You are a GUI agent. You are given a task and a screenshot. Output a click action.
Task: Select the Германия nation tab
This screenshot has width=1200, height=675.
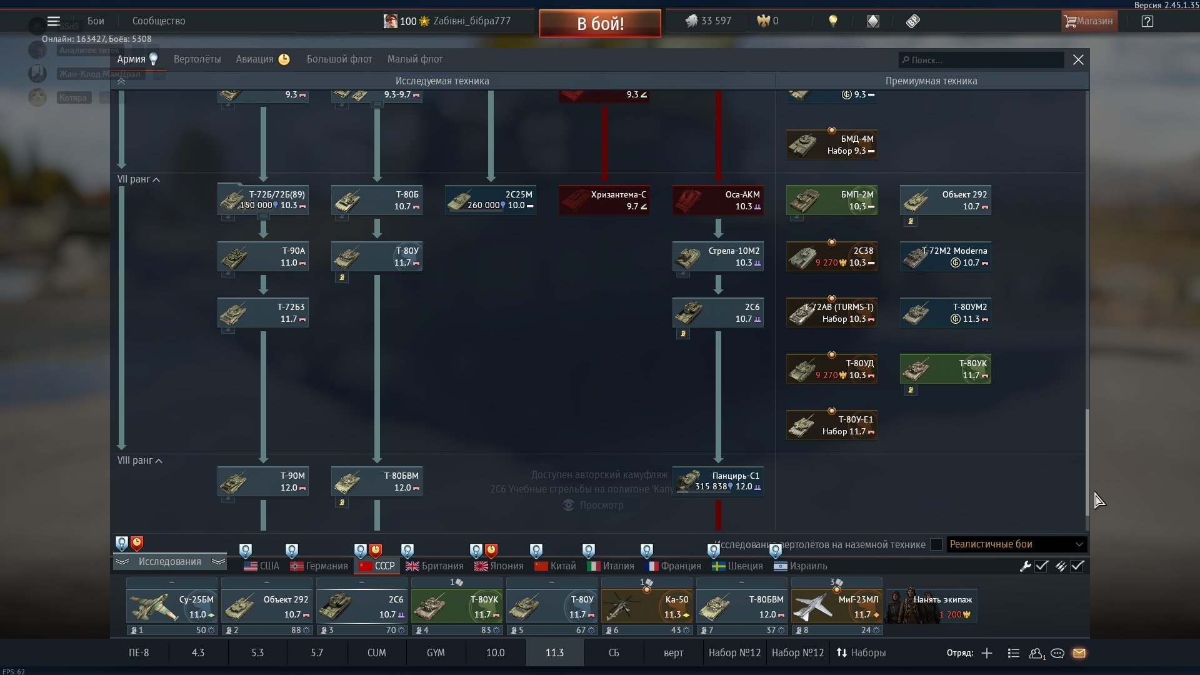coord(319,566)
